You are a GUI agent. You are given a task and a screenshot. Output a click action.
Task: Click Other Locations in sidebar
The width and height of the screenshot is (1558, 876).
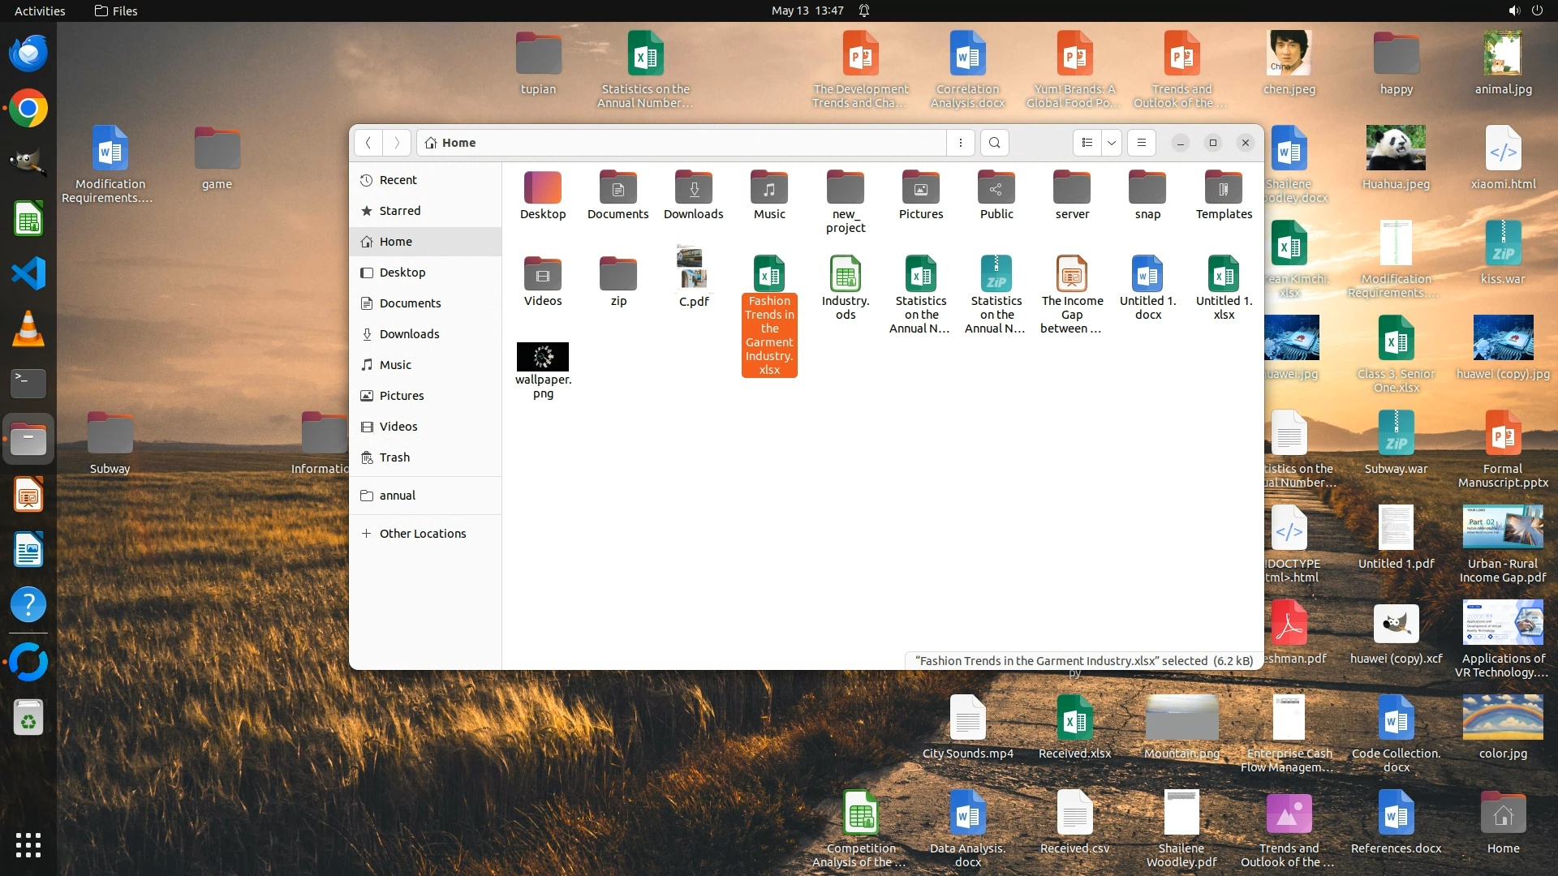pos(422,534)
